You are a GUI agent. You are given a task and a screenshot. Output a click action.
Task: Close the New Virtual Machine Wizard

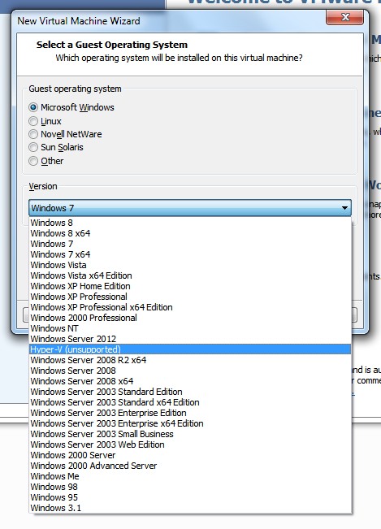(x=345, y=17)
